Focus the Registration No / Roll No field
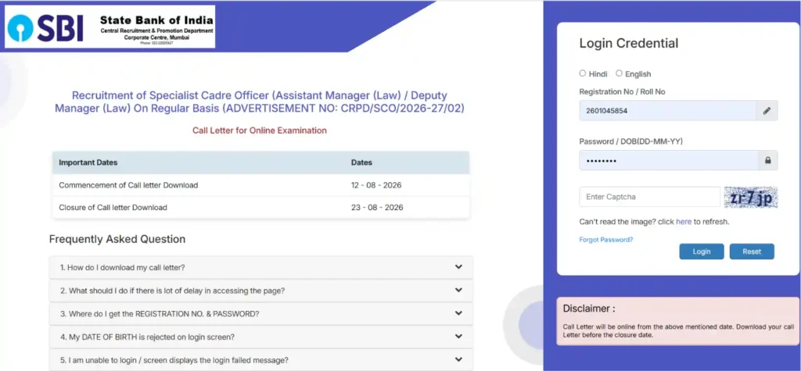 pyautogui.click(x=668, y=111)
